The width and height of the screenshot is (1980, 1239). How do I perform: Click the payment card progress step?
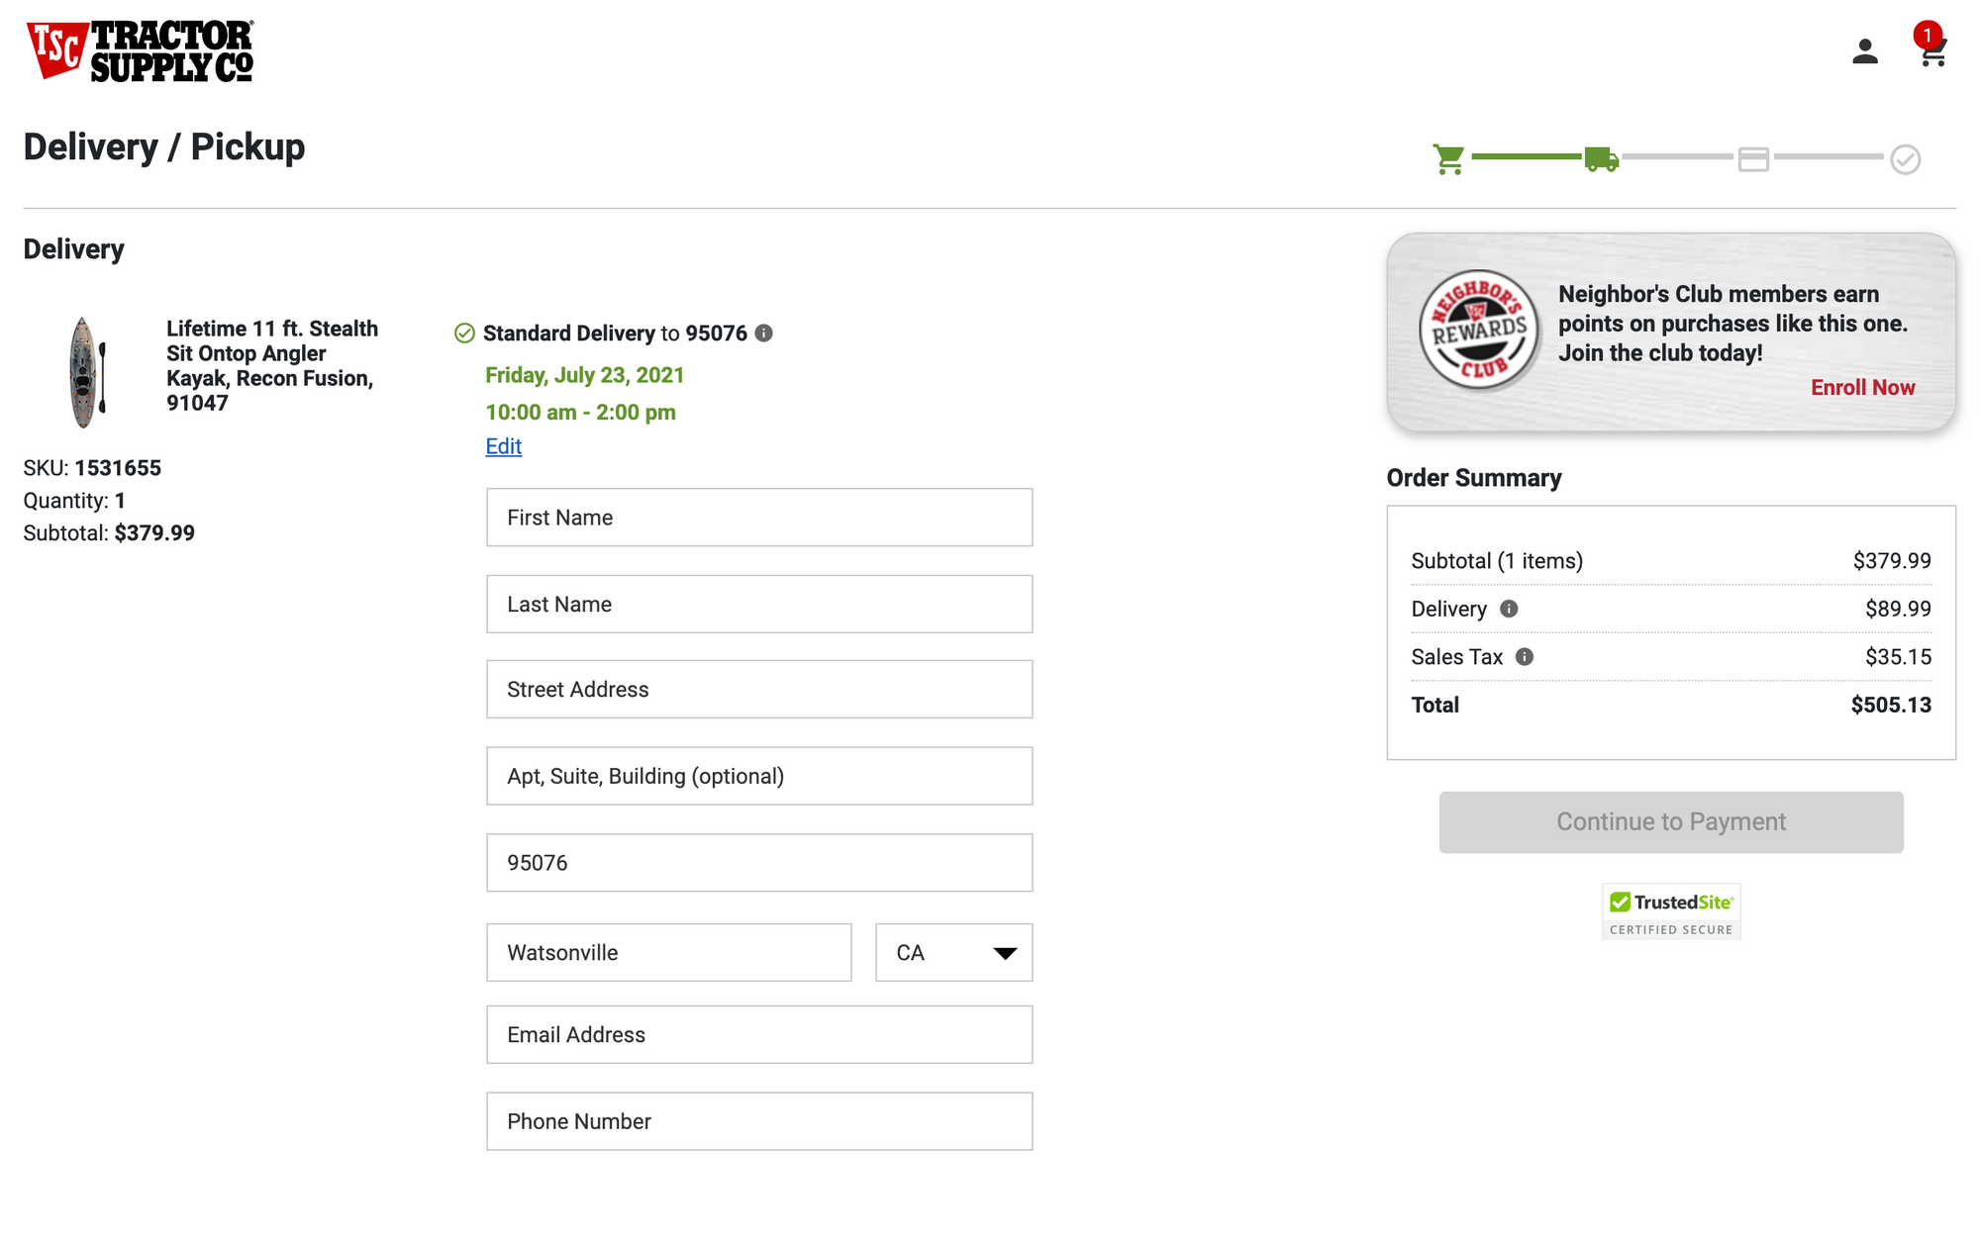(x=1753, y=159)
